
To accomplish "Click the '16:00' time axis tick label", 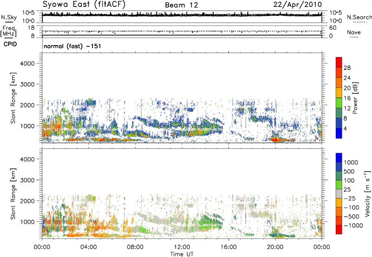I will pyautogui.click(x=228, y=247).
